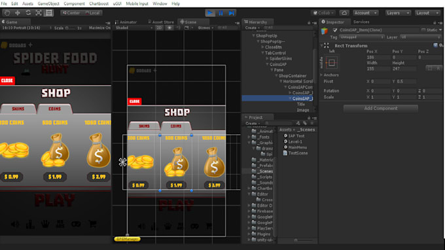This screenshot has height=250, width=445.
Task: Open the Layers dropdown in the toolbar
Action: 398,13
